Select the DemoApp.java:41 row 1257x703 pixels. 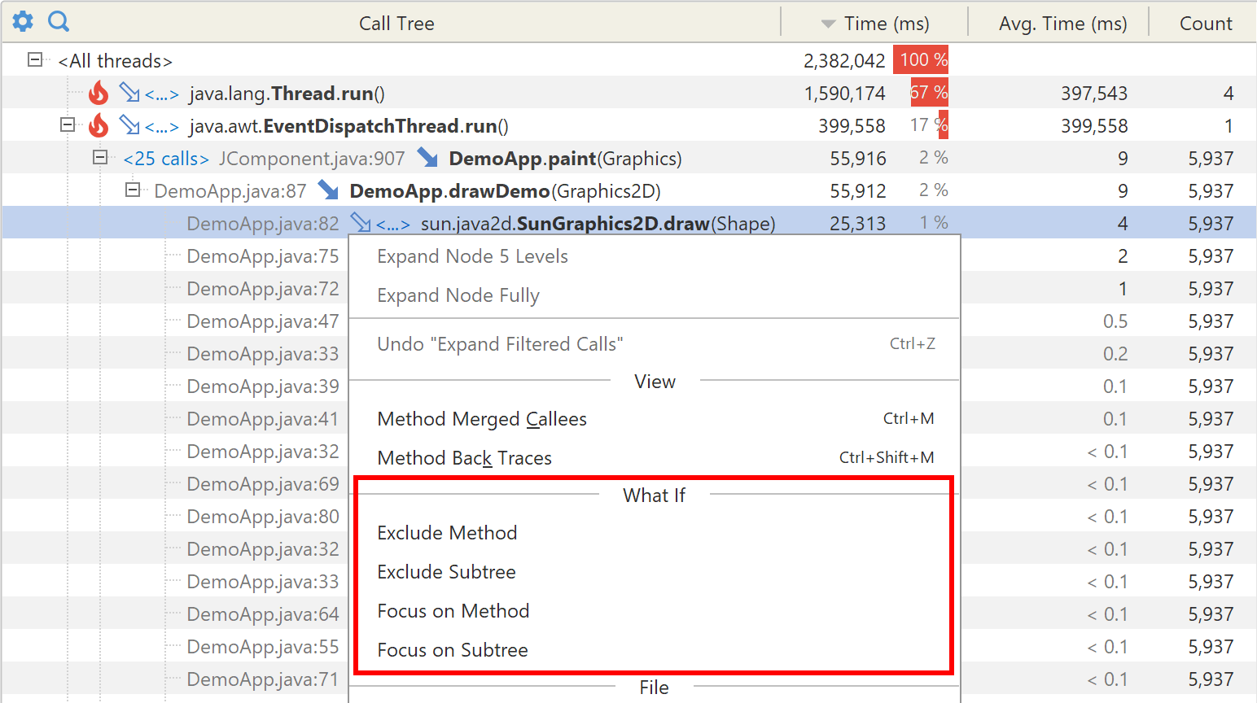pyautogui.click(x=262, y=419)
